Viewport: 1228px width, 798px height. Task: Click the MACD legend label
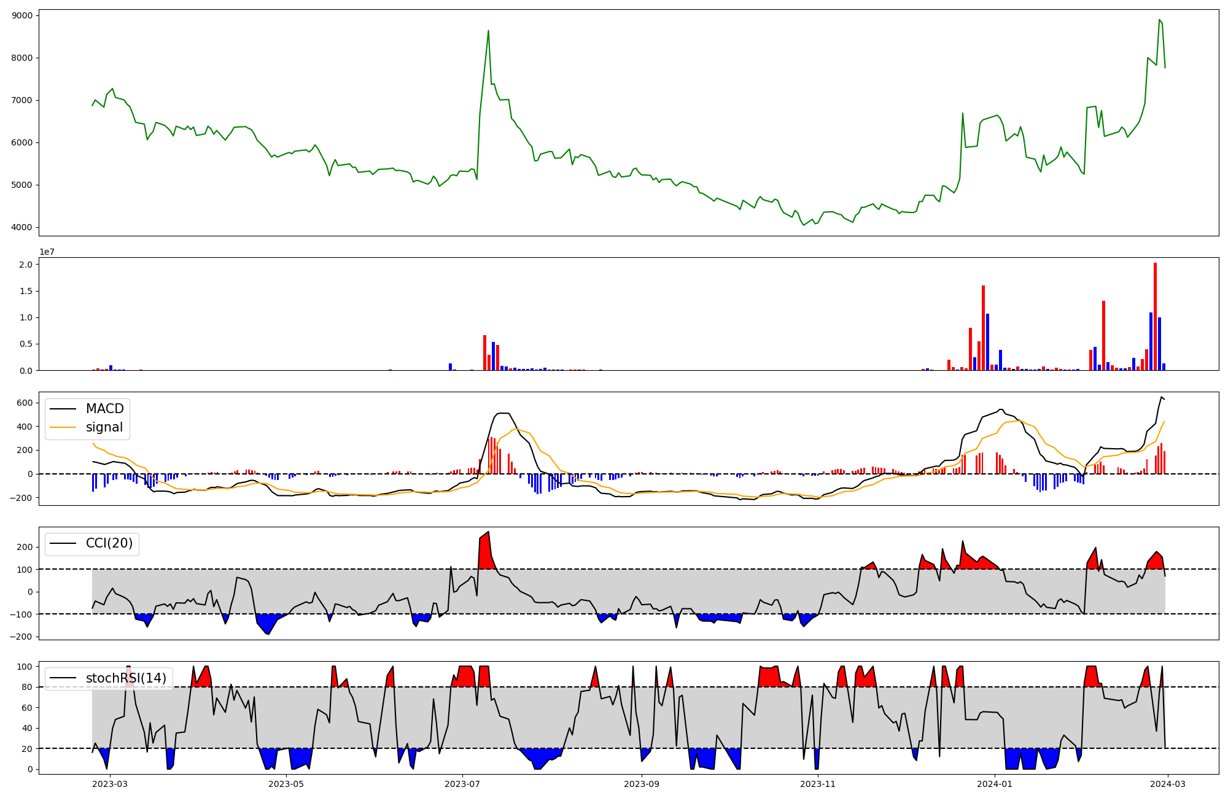point(104,409)
